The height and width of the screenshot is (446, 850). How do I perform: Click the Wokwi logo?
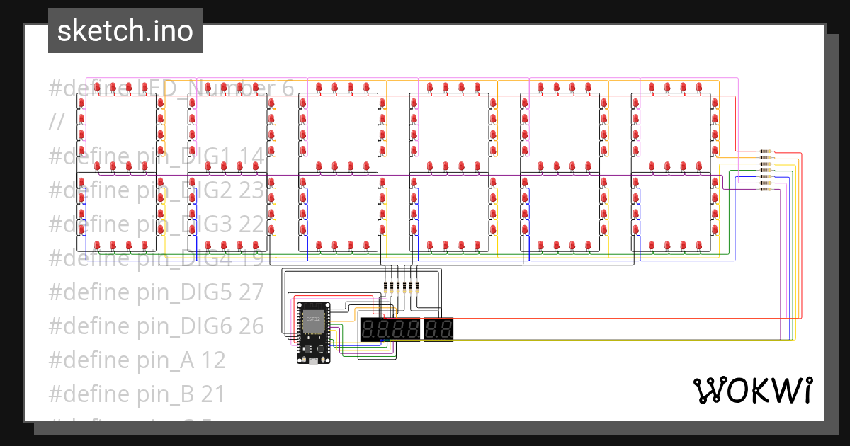(752, 390)
